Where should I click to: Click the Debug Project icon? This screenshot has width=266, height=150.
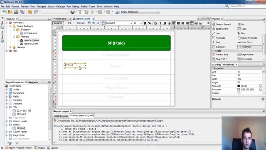tap(100, 12)
